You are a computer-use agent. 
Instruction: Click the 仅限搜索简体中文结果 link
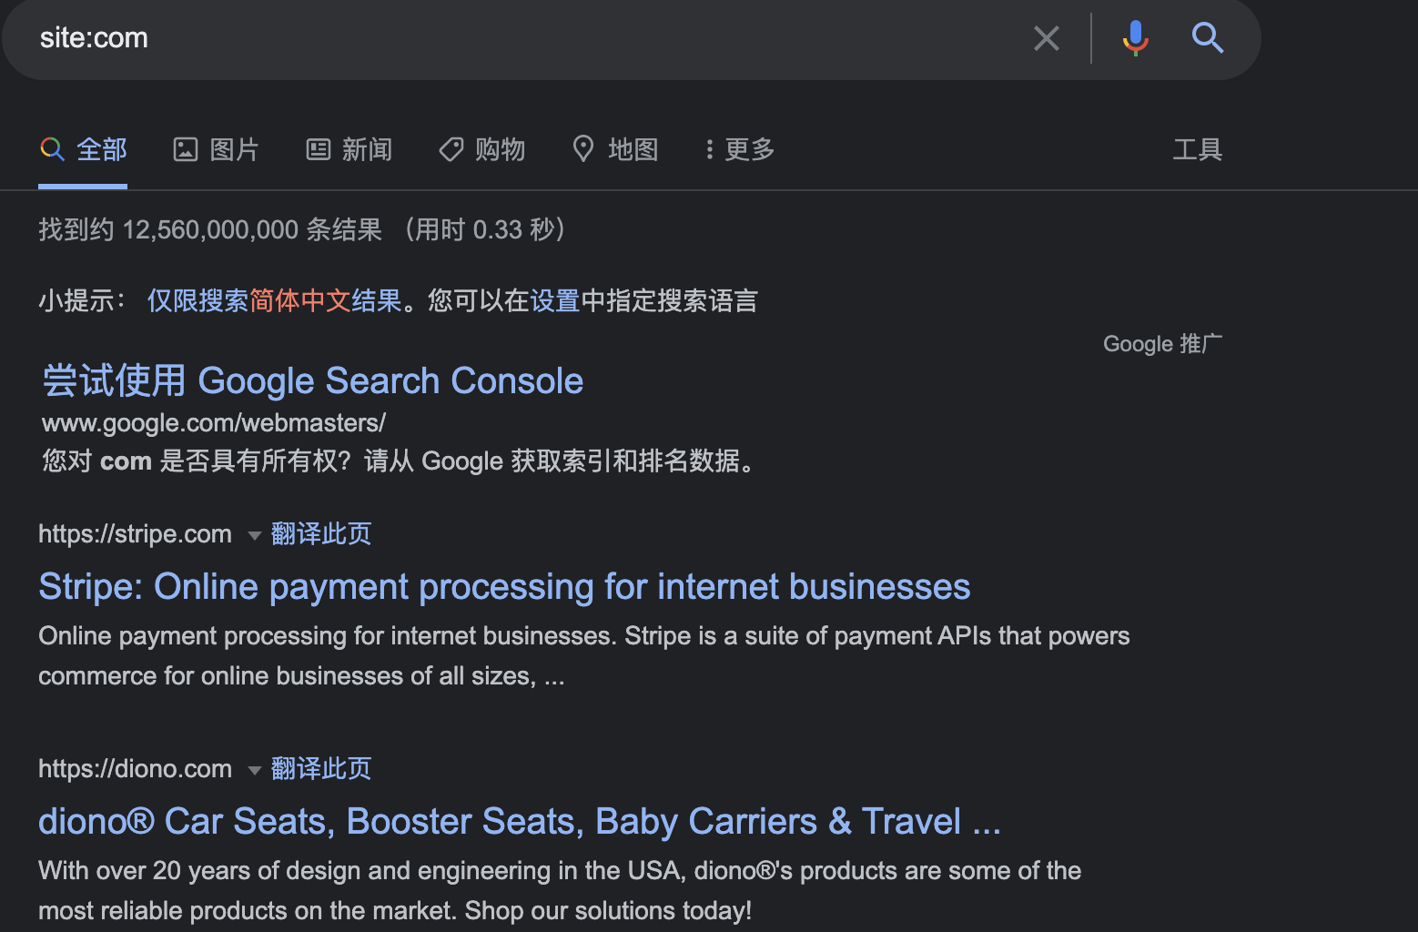click(x=275, y=300)
